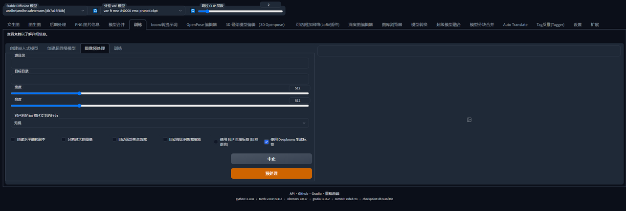The width and height of the screenshot is (626, 211).
Task: Uncheck 使用 Deepbooru 生成标签
Action: [x=267, y=142]
